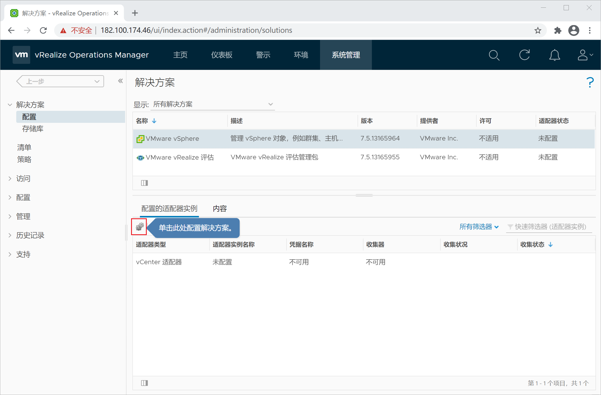Select the 系统管理 menu
Screen dimensions: 601x395
346,55
